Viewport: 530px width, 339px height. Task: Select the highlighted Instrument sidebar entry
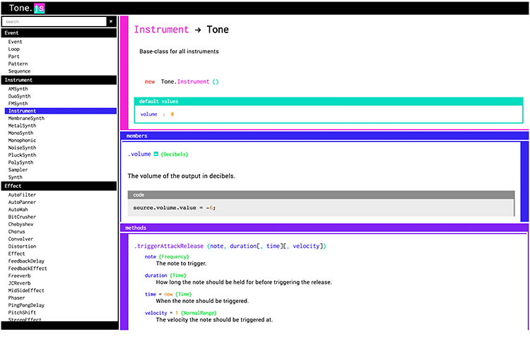61,111
